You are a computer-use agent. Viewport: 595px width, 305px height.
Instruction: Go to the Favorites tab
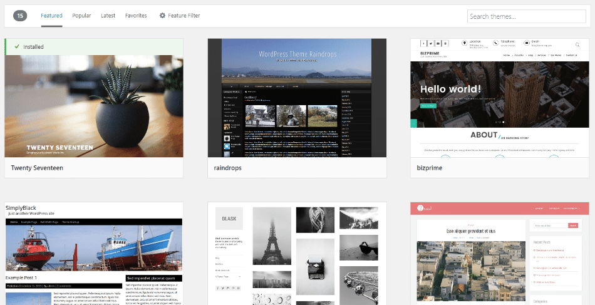tap(136, 16)
